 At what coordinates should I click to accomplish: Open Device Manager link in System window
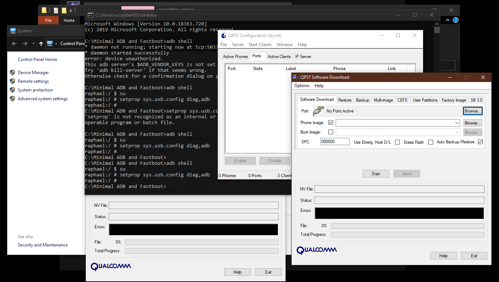tap(33, 73)
